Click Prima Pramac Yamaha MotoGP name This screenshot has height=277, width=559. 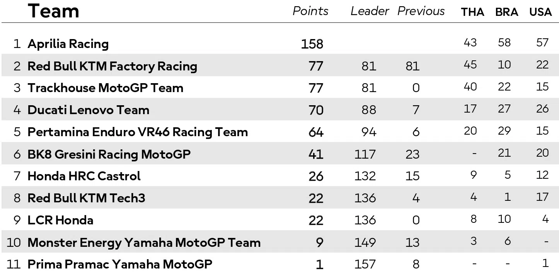(x=120, y=264)
